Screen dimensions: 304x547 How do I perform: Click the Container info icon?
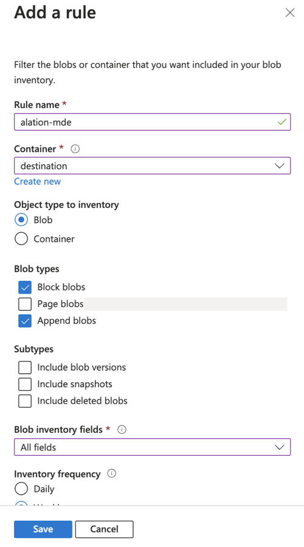tap(75, 149)
